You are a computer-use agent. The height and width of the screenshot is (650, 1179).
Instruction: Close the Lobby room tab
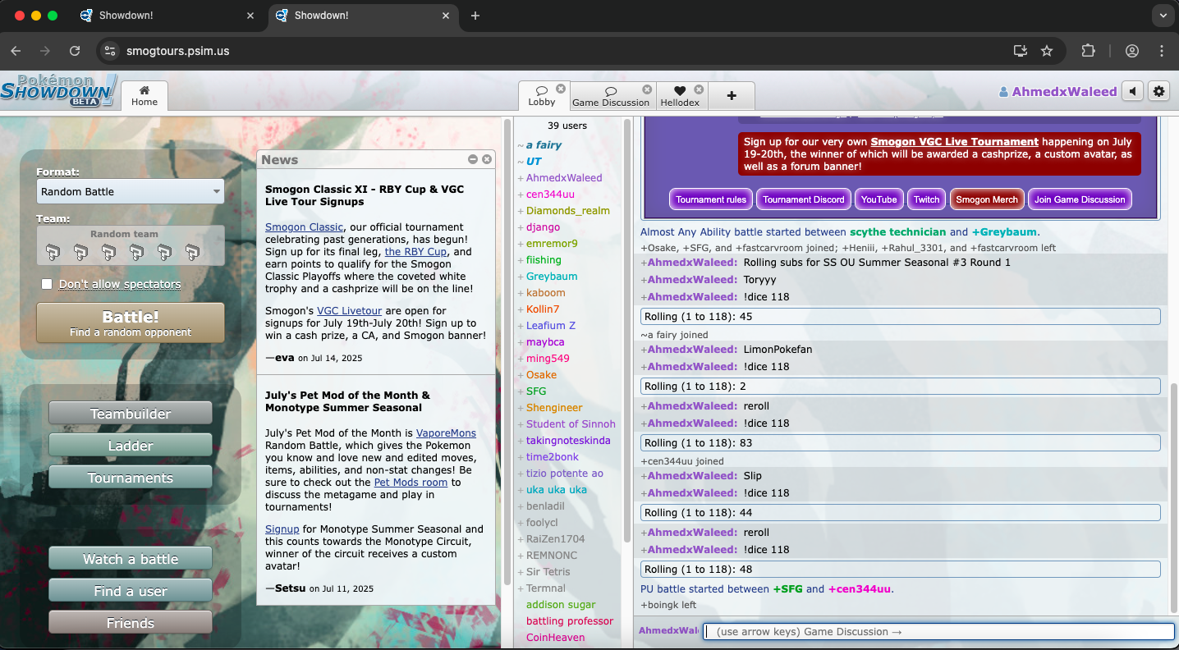(561, 89)
